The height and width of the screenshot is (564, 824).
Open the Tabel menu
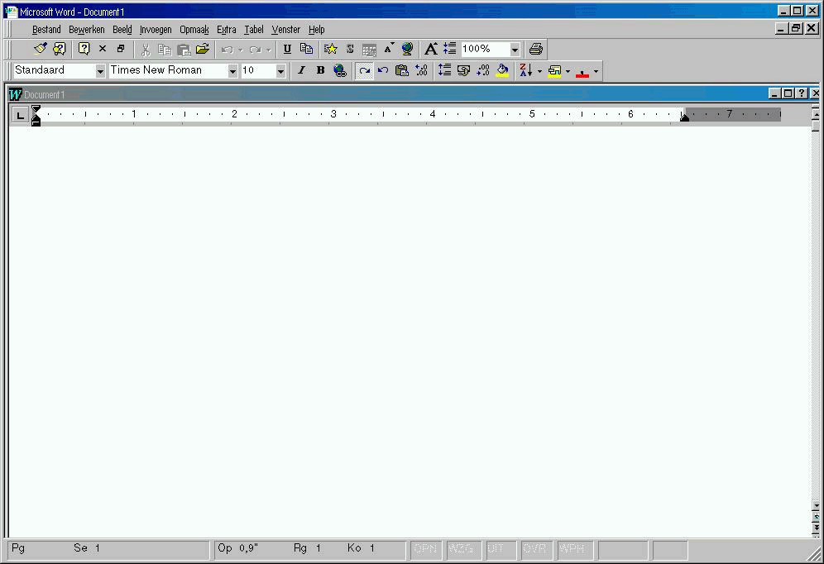tap(254, 30)
